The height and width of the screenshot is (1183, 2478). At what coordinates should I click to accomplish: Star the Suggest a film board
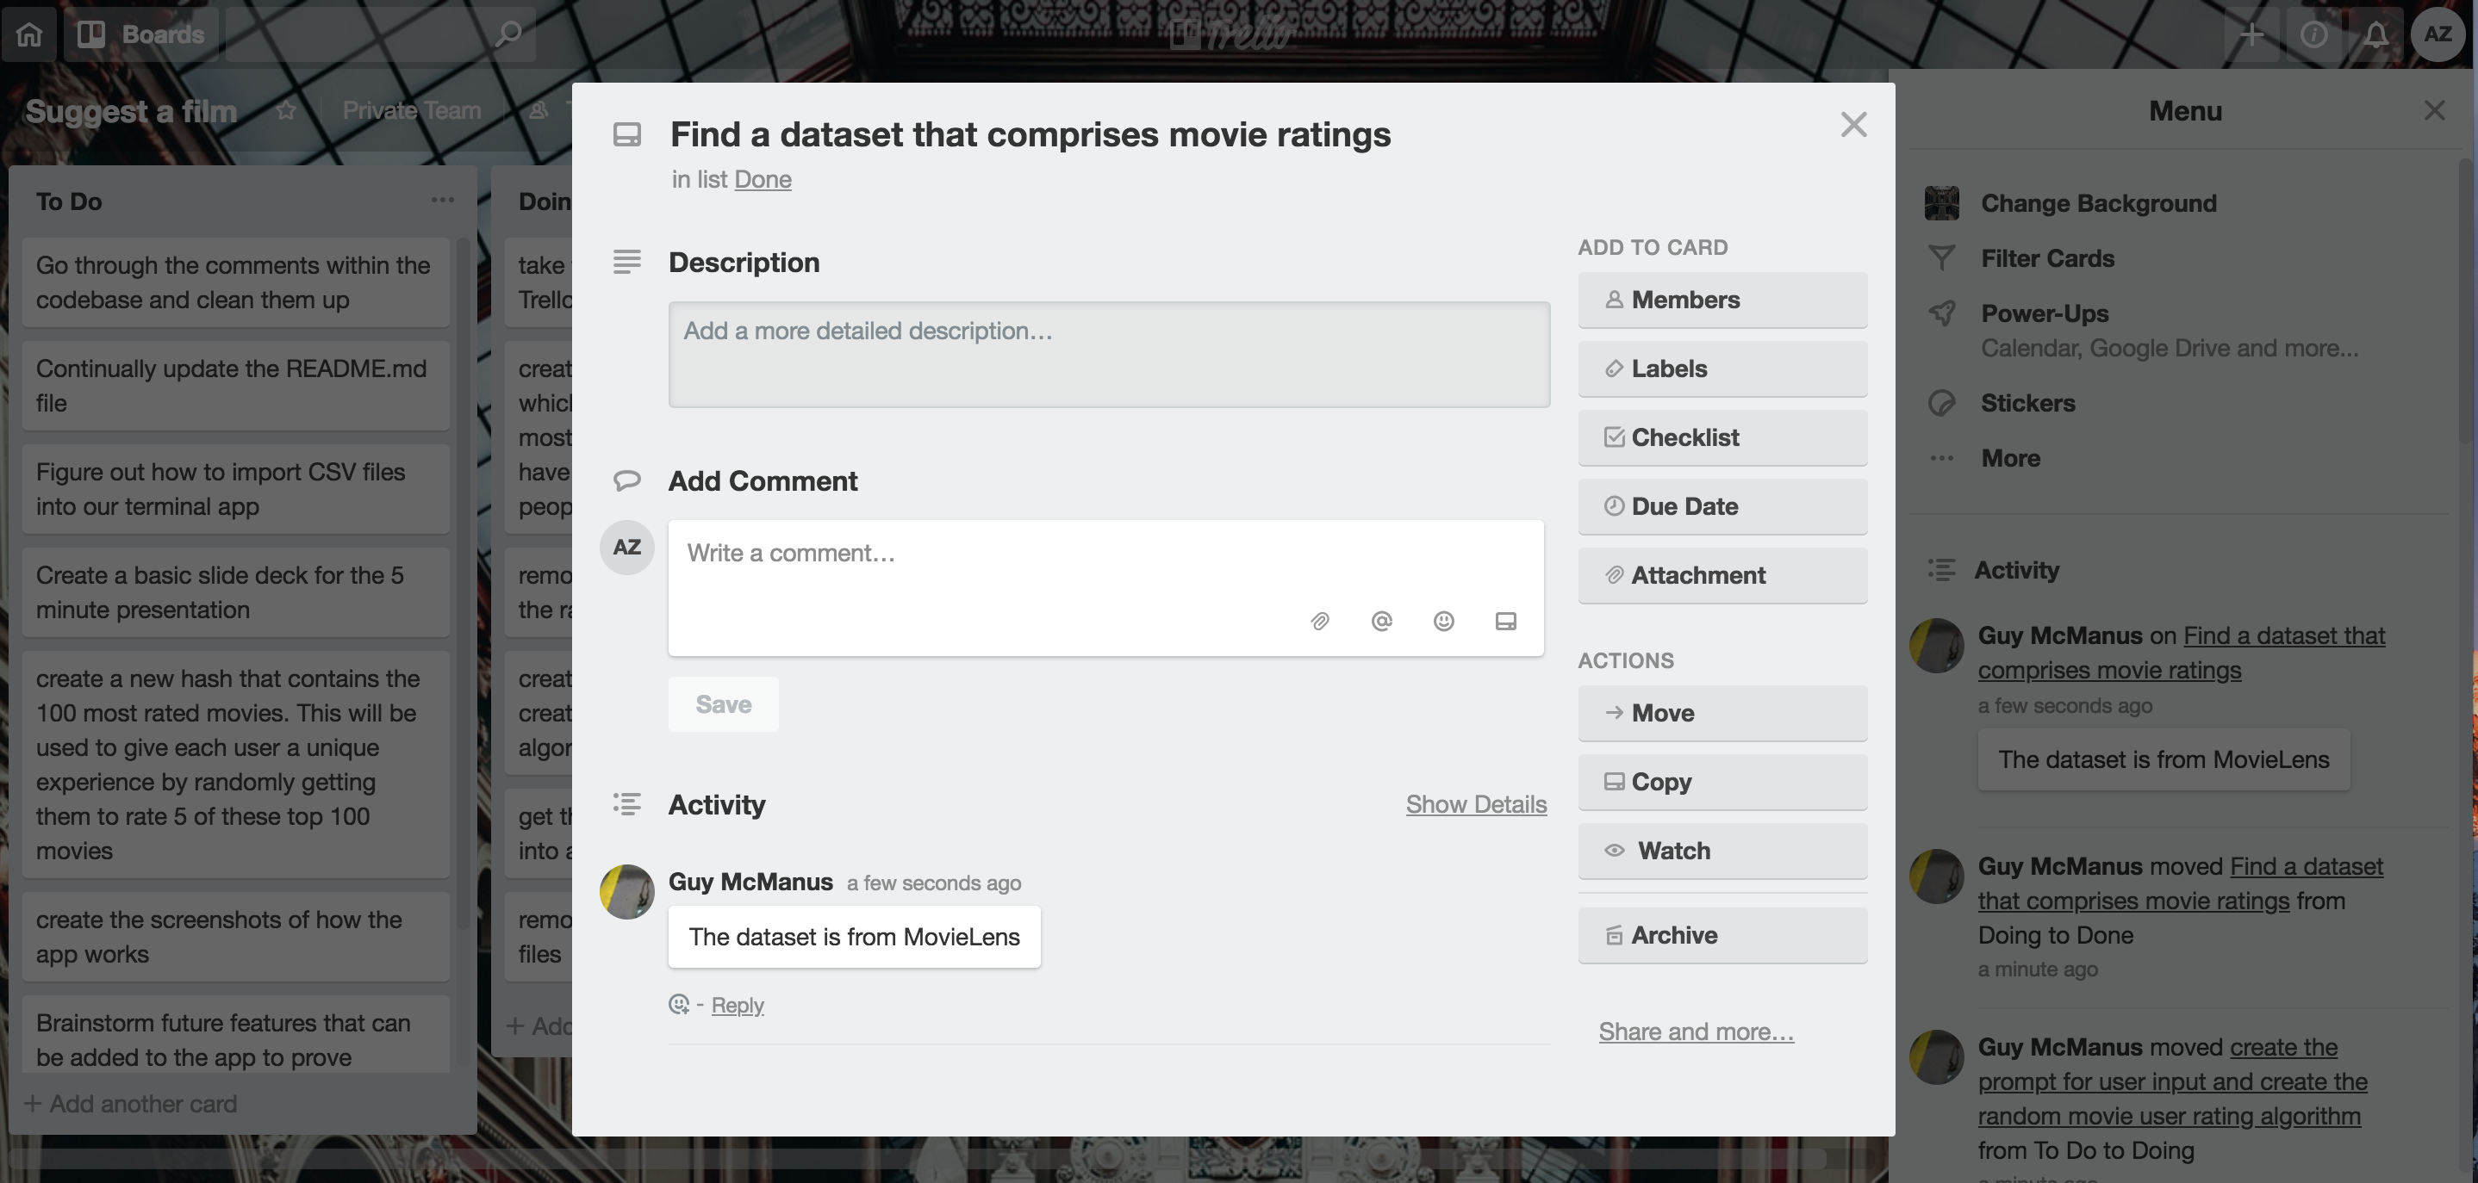286,110
